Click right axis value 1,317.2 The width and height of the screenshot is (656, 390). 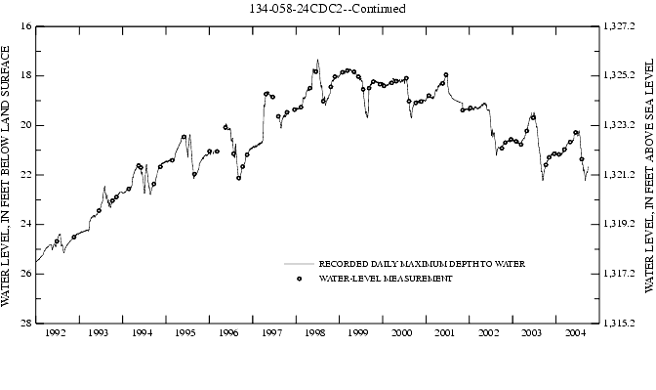tap(619, 274)
